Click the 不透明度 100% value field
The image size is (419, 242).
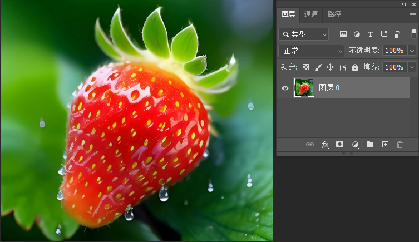pos(395,51)
